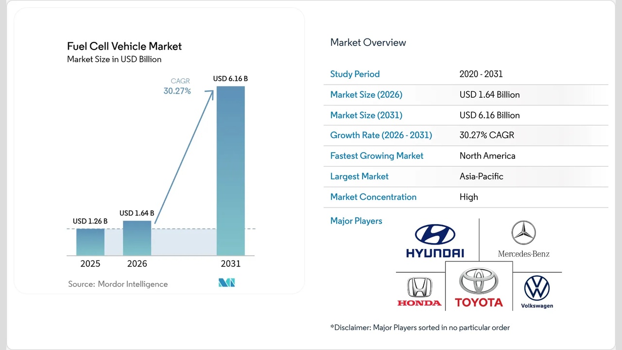This screenshot has width=622, height=350.
Task: Click the Volkswagen logo
Action: 537,288
